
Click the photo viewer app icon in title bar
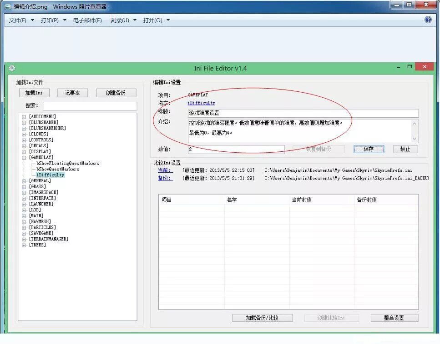click(8, 6)
